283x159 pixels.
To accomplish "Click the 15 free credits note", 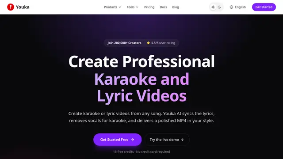I will click(x=141, y=151).
